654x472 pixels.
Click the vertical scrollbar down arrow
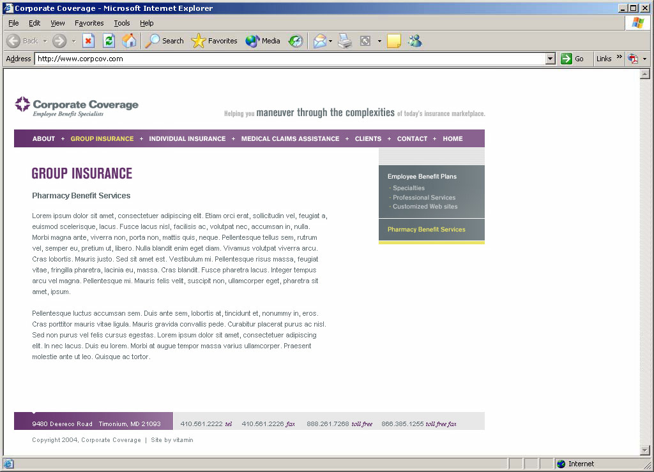[x=644, y=450]
